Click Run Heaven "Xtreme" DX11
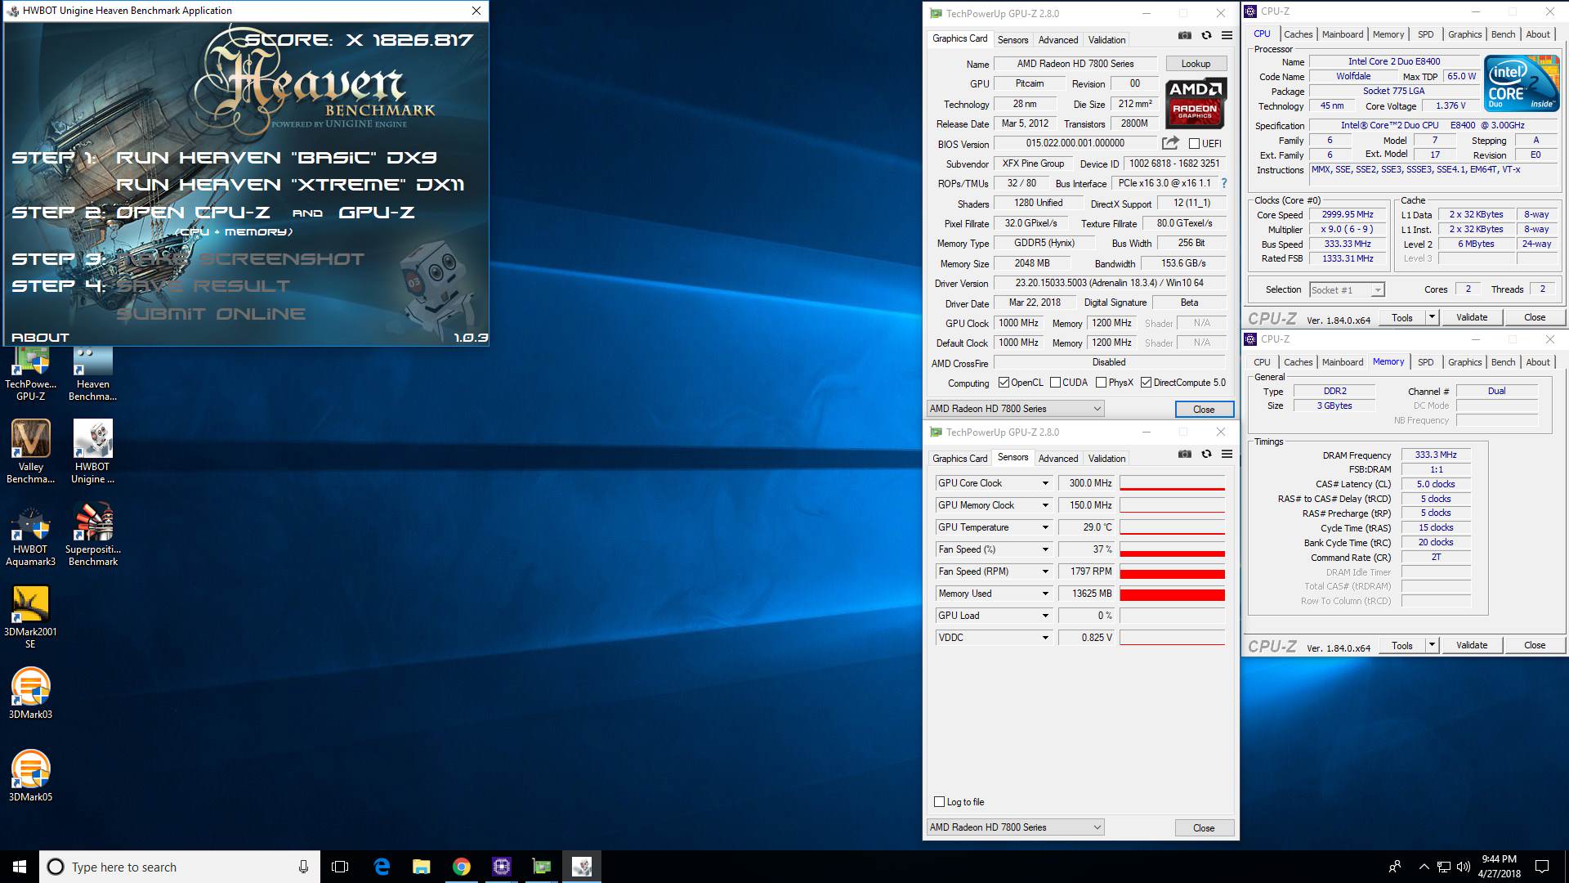The width and height of the screenshot is (1569, 883). click(290, 185)
